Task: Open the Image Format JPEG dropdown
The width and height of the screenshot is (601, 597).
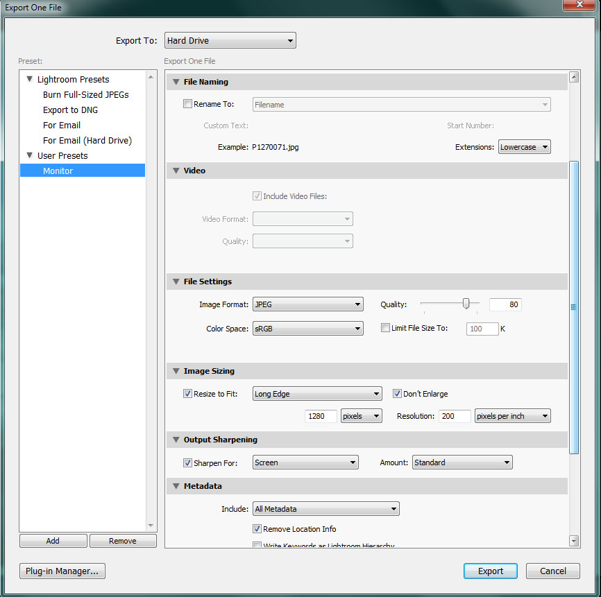Action: pos(307,304)
